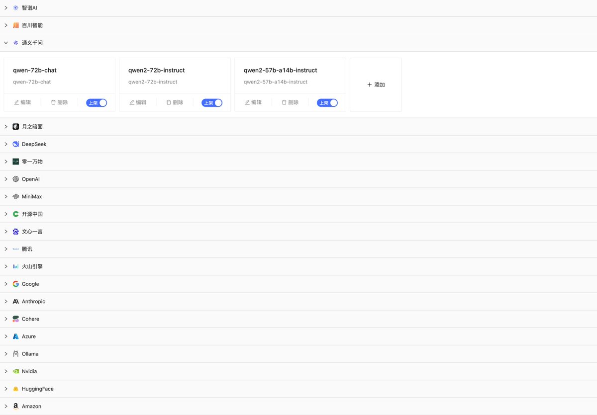Click the 开源中国 logo icon

(16, 214)
